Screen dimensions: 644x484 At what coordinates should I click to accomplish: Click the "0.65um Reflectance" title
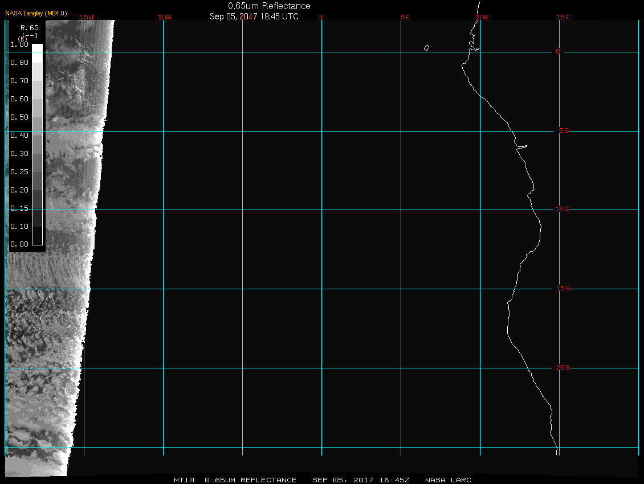tap(269, 6)
